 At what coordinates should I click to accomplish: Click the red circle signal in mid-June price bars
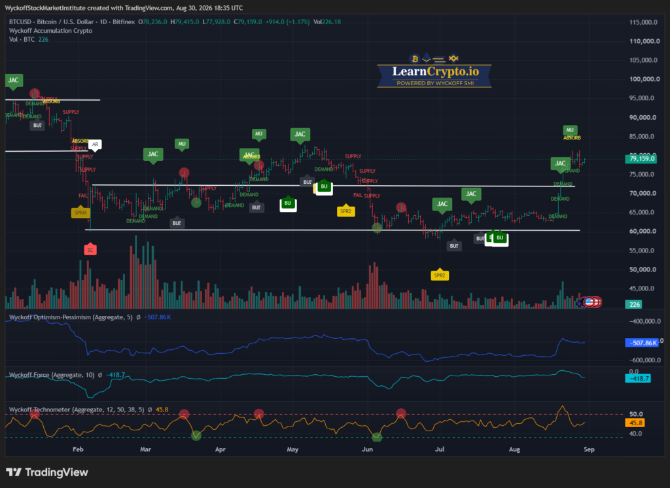coord(401,207)
